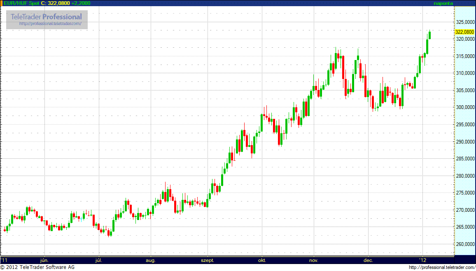
Task: Click the naponta interval label
Action: coord(443,3)
